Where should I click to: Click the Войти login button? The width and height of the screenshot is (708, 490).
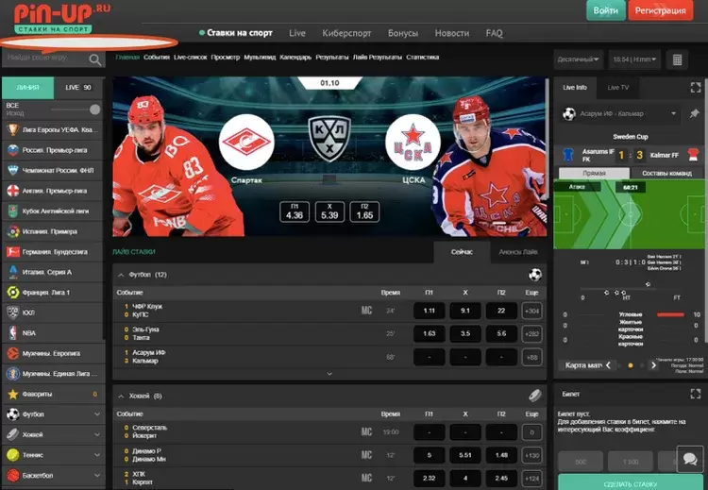click(605, 10)
